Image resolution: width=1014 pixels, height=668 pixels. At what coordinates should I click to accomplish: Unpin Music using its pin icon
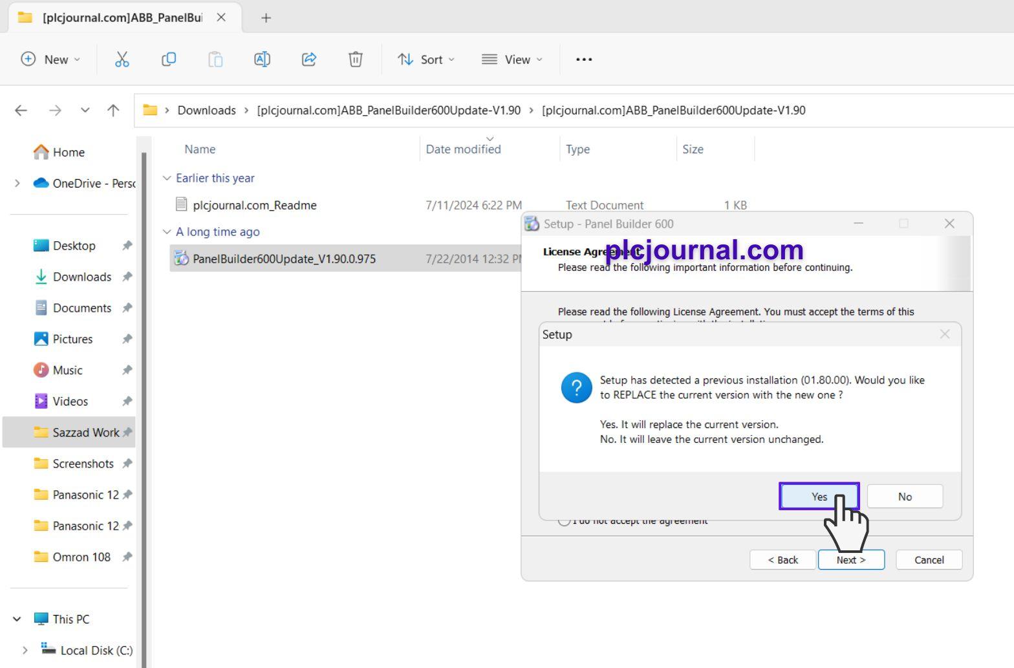127,370
